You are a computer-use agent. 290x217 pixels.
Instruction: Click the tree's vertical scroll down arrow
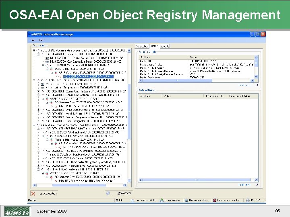coord(129,181)
